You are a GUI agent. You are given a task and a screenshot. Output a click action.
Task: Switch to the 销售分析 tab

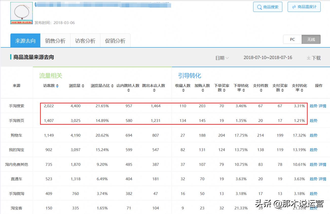[x=55, y=40]
